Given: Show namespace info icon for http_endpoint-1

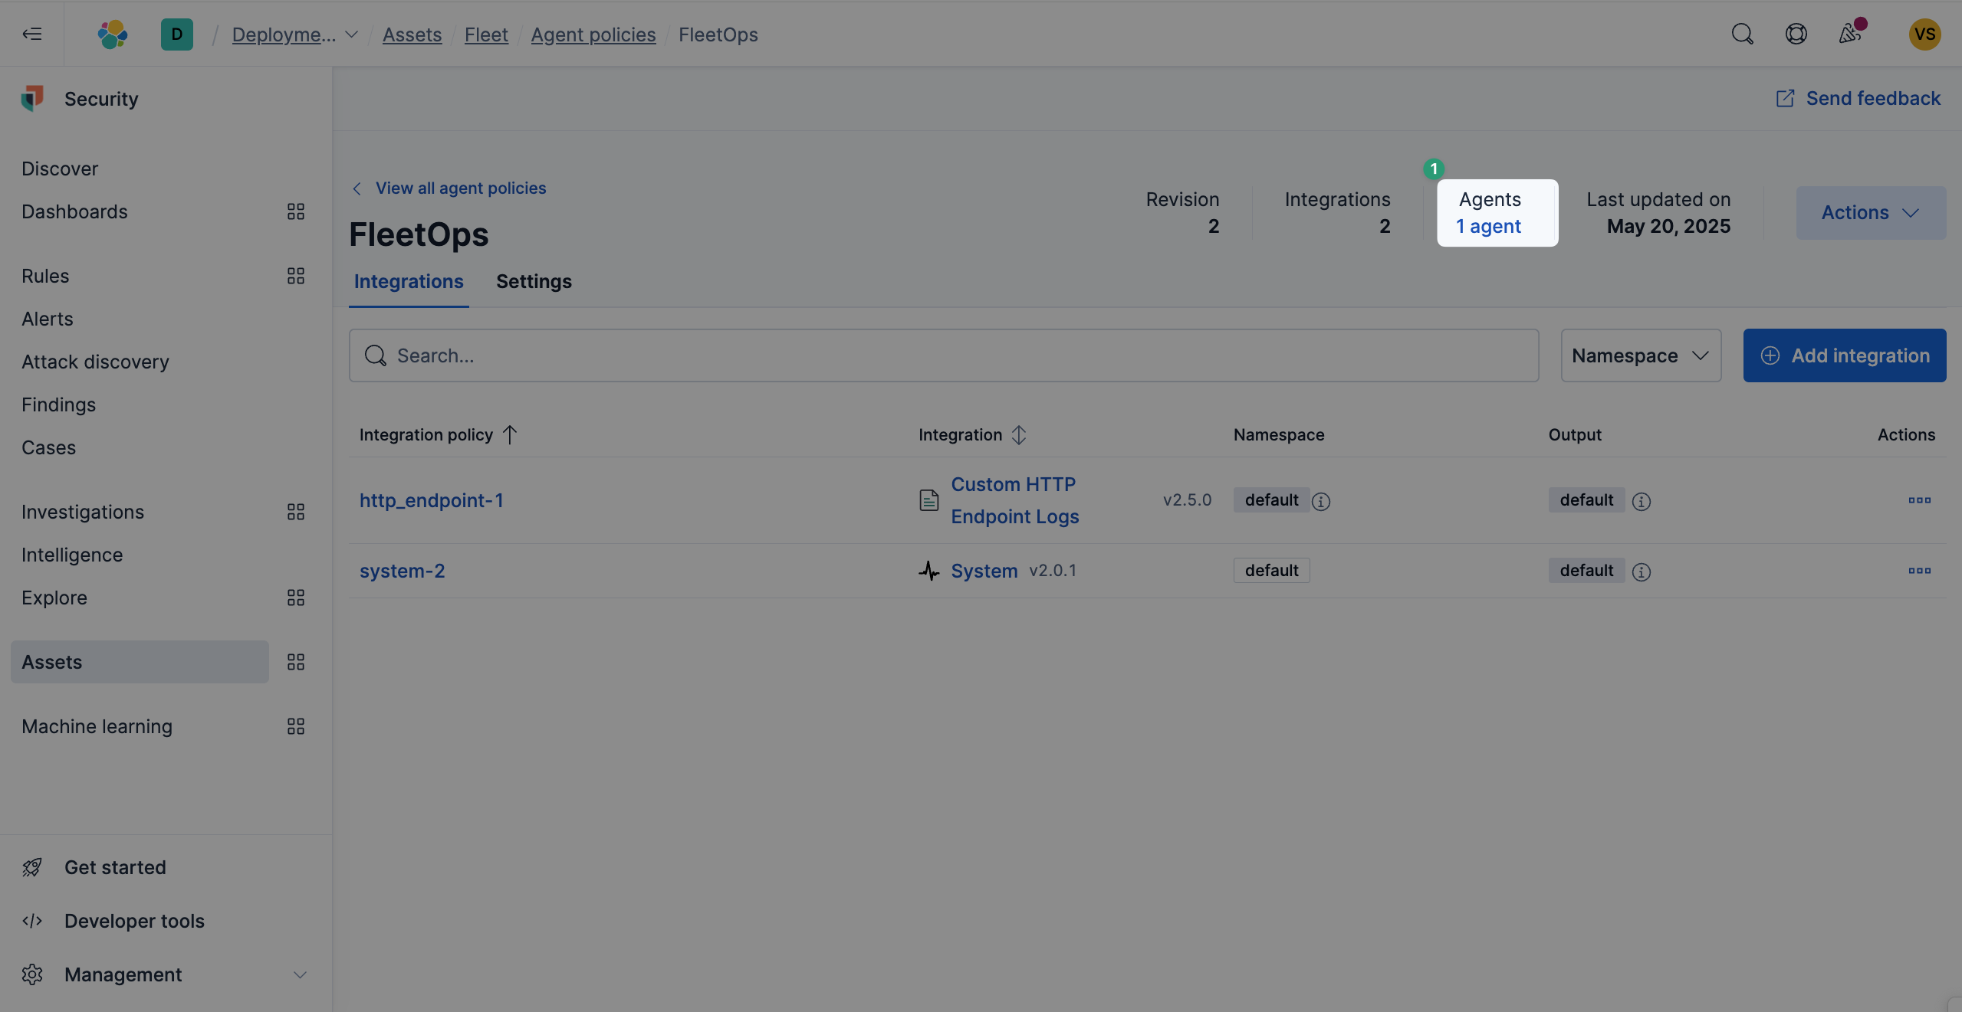Looking at the screenshot, I should click(x=1320, y=501).
